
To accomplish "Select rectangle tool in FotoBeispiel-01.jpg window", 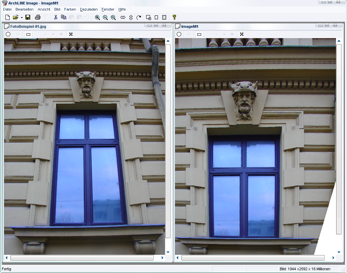I will 28,34.
